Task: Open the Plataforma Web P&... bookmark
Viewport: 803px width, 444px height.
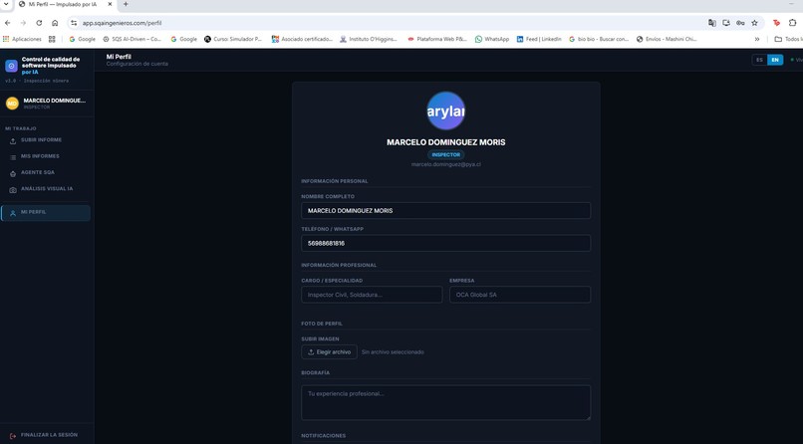Action: click(436, 39)
